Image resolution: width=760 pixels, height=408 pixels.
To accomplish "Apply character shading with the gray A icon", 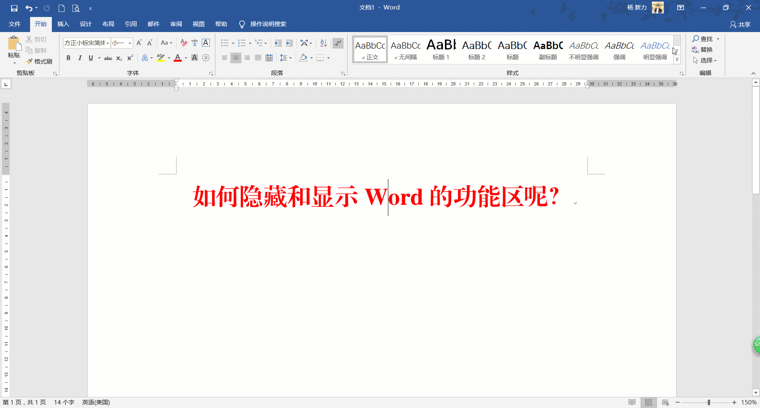I will pyautogui.click(x=194, y=58).
